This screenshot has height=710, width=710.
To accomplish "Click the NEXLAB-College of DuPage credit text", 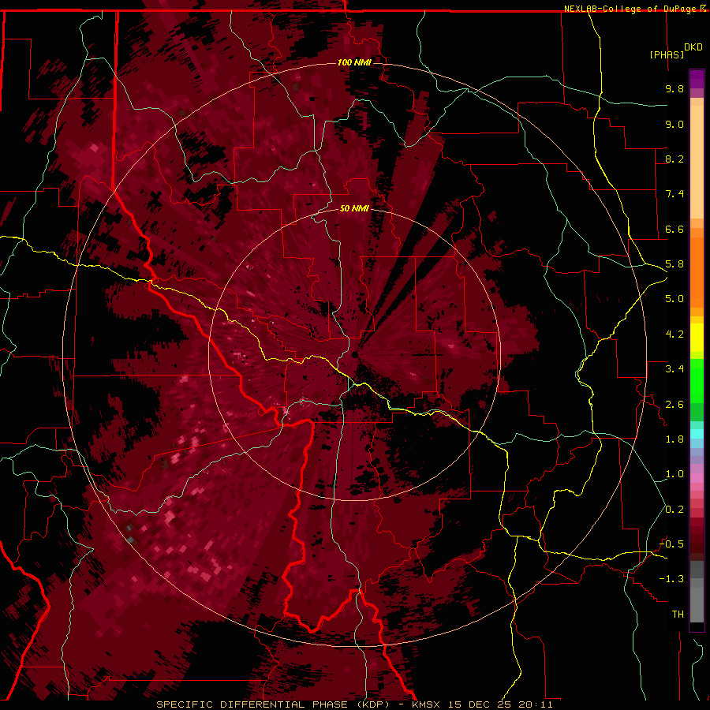I will click(x=631, y=9).
